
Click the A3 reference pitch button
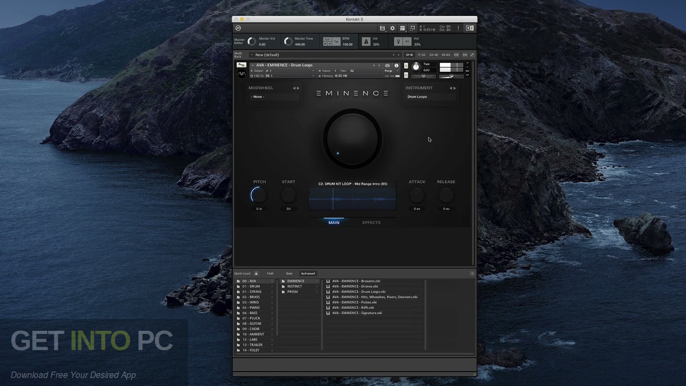407,41
